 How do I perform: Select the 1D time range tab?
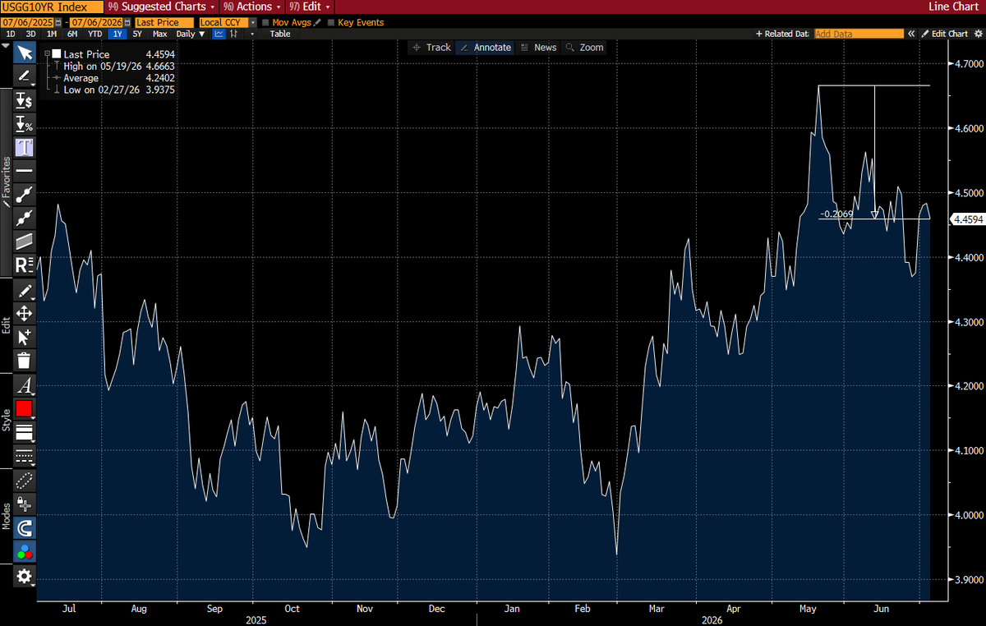tap(11, 34)
